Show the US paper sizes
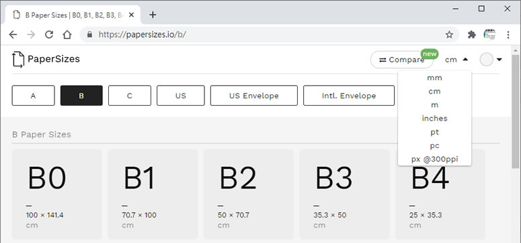 pos(181,96)
